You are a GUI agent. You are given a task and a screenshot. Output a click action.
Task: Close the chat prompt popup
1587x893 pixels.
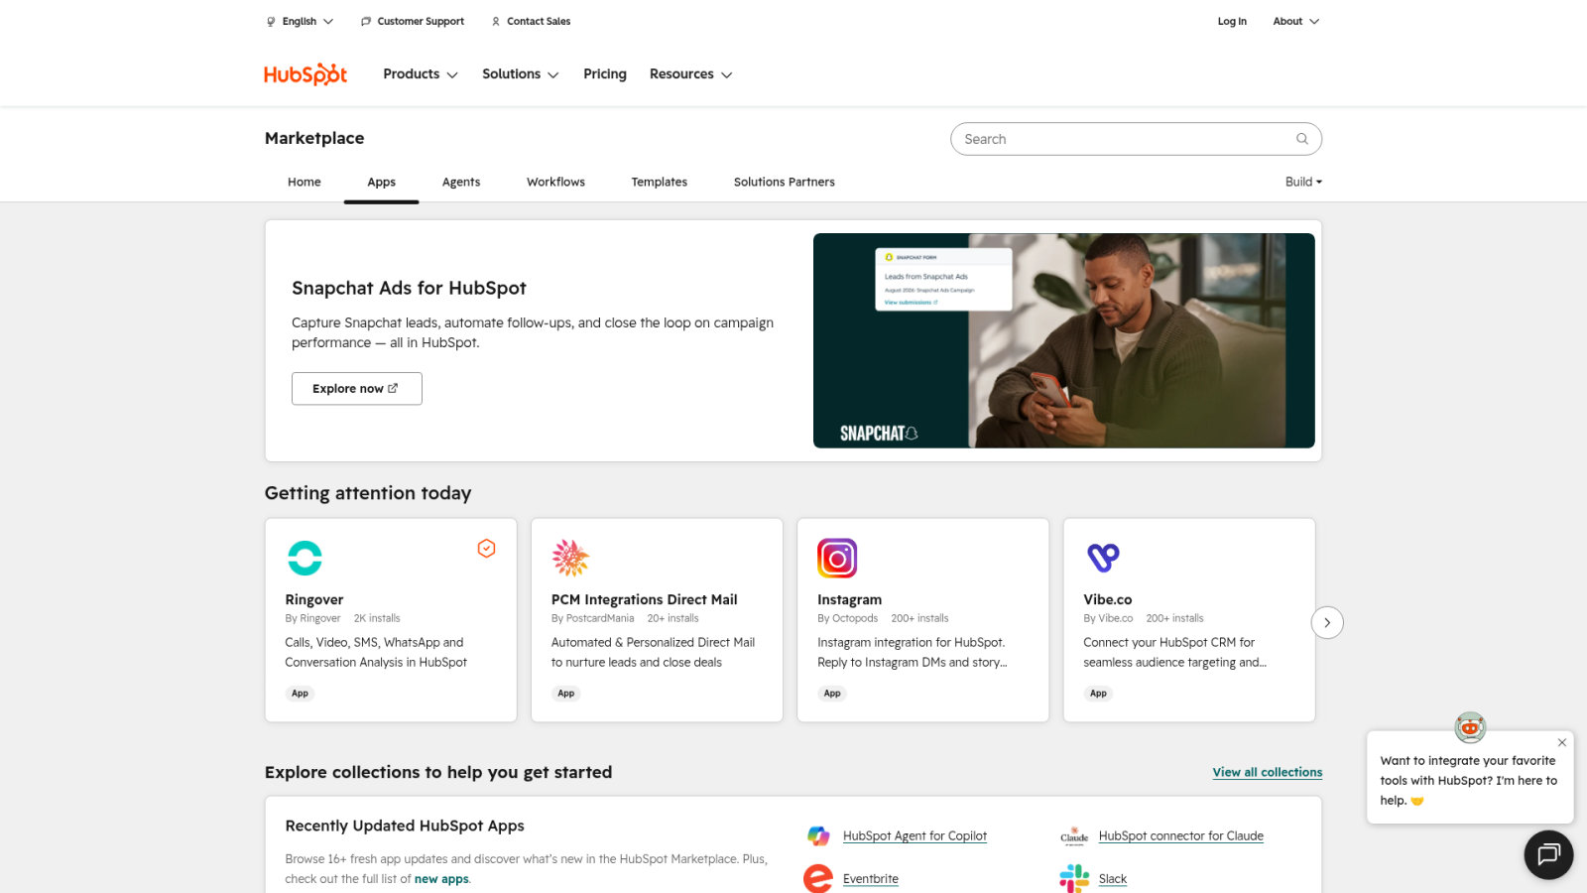1562,742
